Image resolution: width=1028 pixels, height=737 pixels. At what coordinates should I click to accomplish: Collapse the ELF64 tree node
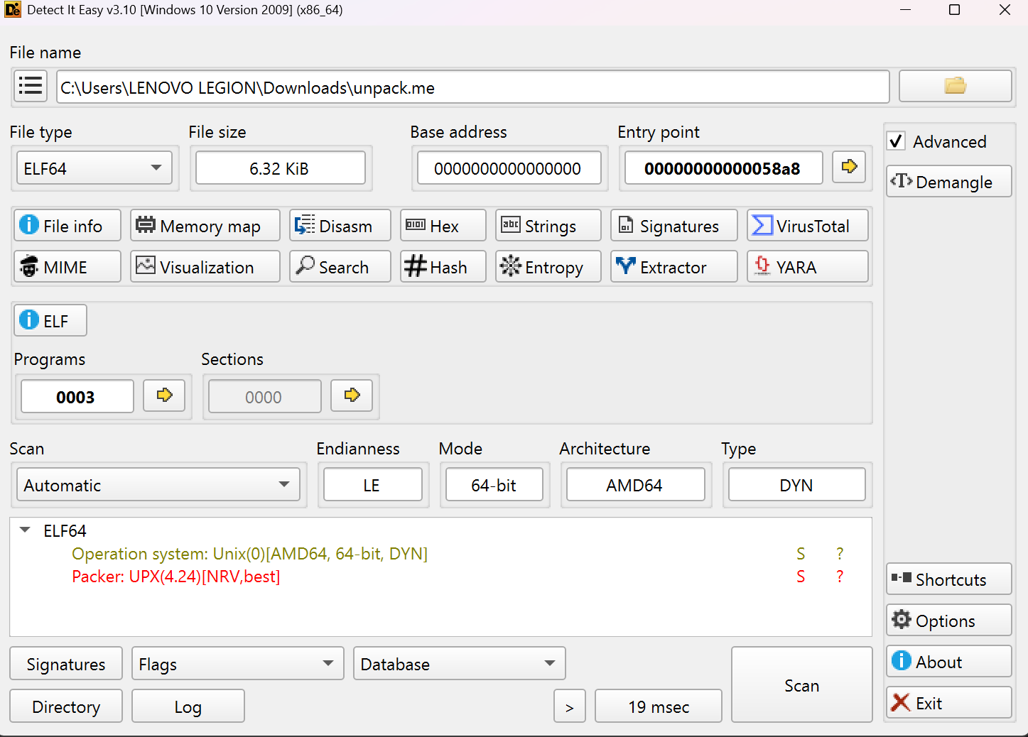26,530
